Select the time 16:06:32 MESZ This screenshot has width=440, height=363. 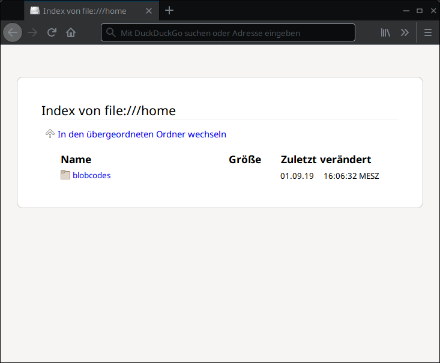(351, 176)
